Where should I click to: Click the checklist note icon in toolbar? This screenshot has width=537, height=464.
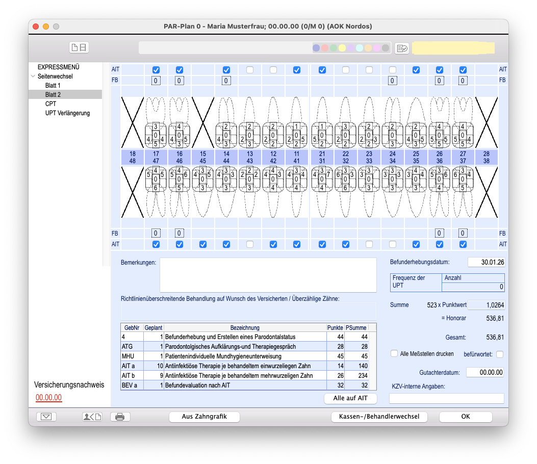click(x=402, y=48)
